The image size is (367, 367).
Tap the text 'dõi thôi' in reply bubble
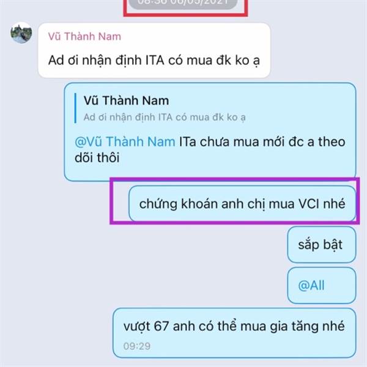pyautogui.click(x=97, y=158)
